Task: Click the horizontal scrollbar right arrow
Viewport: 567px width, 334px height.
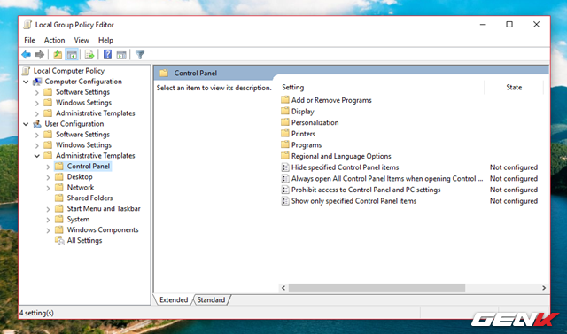Action: 544,288
